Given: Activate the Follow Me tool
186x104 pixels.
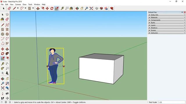Looking at the screenshot, I should (7, 53).
